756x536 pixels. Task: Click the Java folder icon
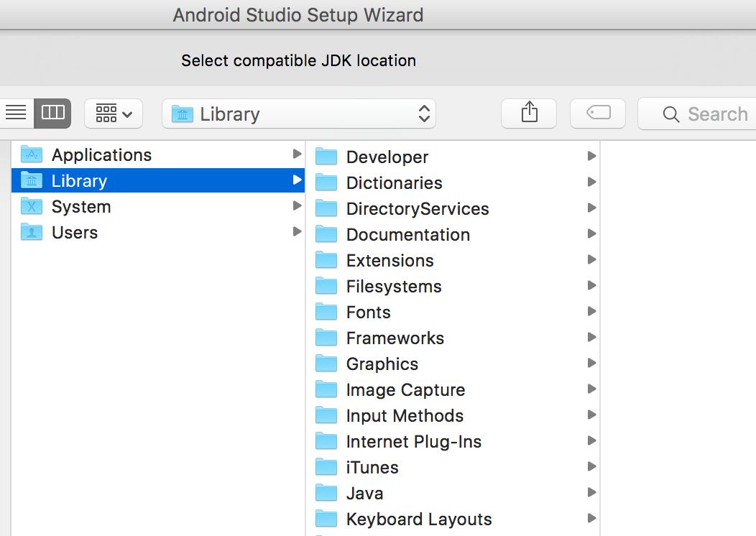click(x=326, y=493)
